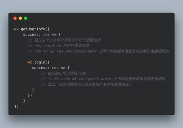
Task: Click the '})' closing the wx.login call
Action: (x=30, y=95)
